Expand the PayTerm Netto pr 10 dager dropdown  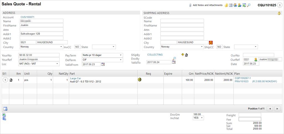102,55
